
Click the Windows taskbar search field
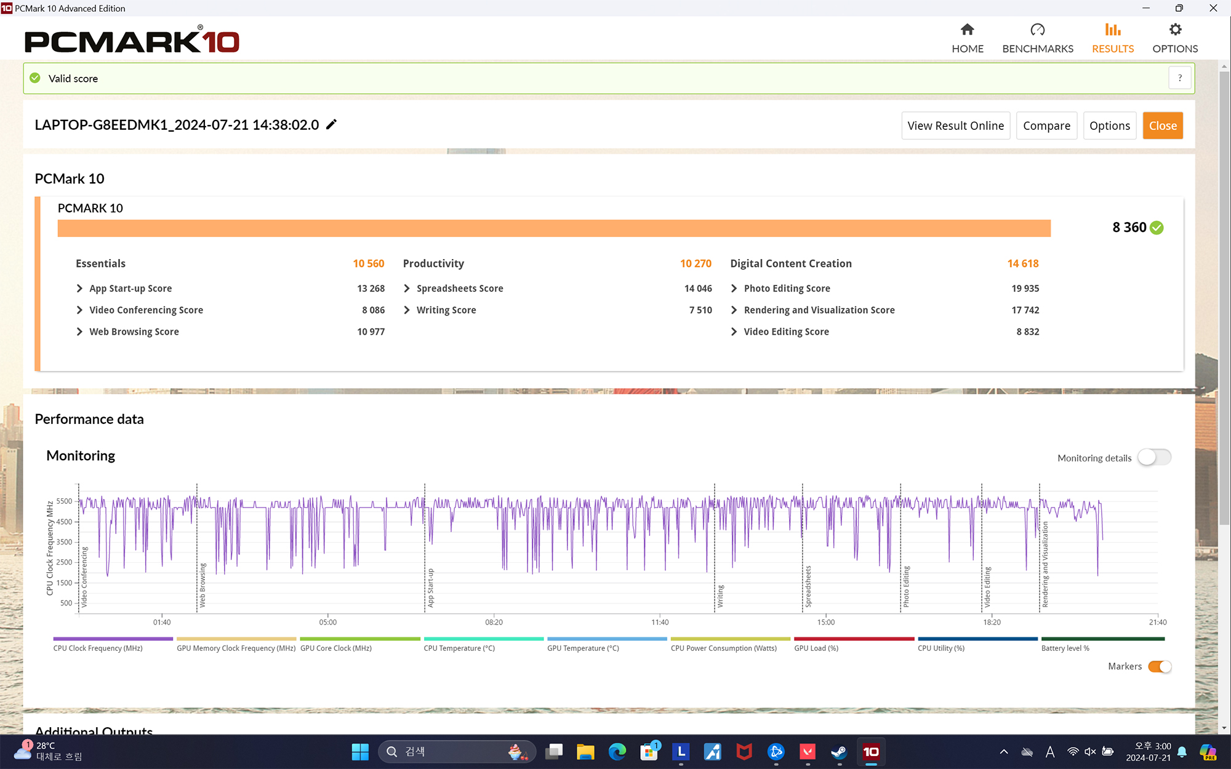[x=455, y=751]
